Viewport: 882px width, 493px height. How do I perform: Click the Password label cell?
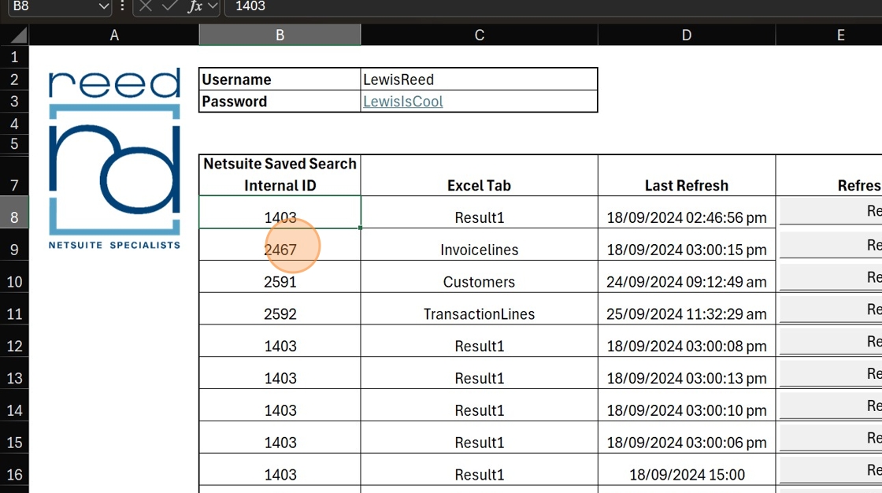point(280,102)
